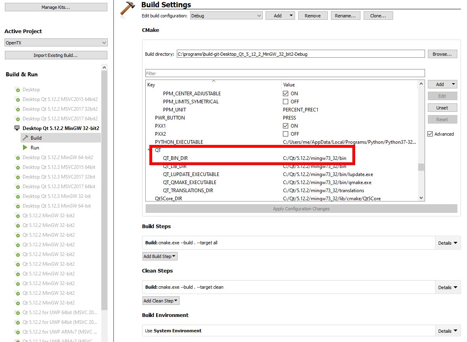Click the Browse button for build directory

pos(442,54)
